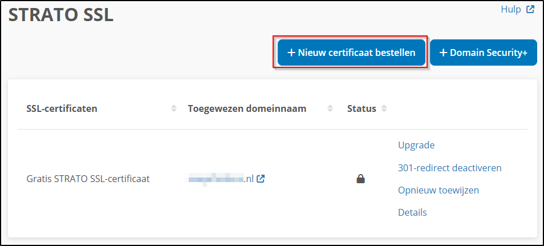Click the blurred .nl domain name
This screenshot has height=246, width=544.
coord(219,179)
